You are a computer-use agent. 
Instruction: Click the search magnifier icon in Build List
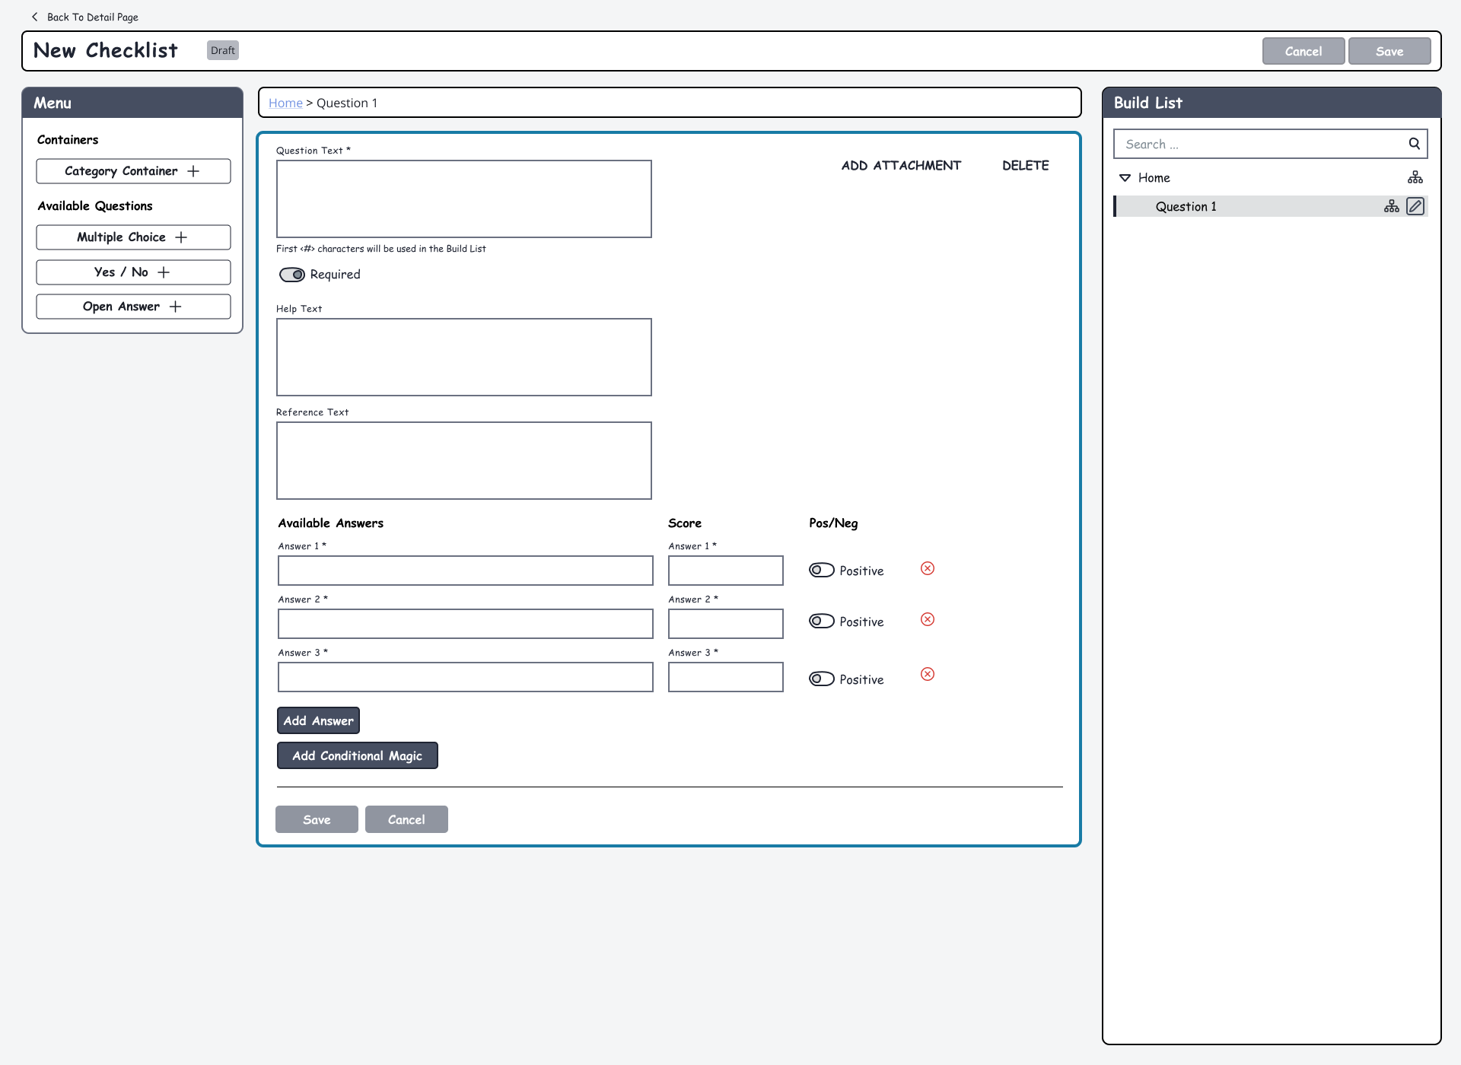1414,144
